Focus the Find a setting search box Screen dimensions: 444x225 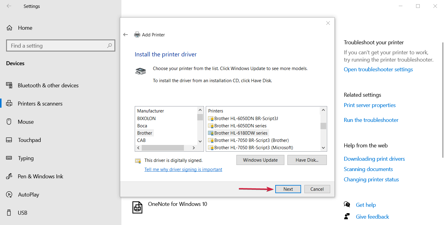coord(61,45)
